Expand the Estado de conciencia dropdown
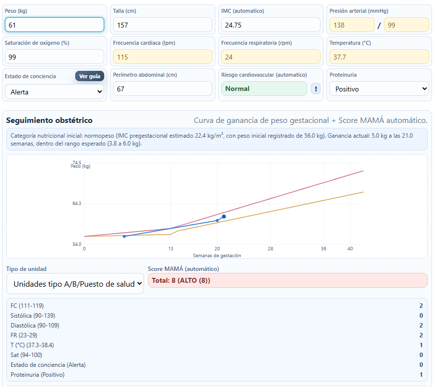 tap(55, 92)
